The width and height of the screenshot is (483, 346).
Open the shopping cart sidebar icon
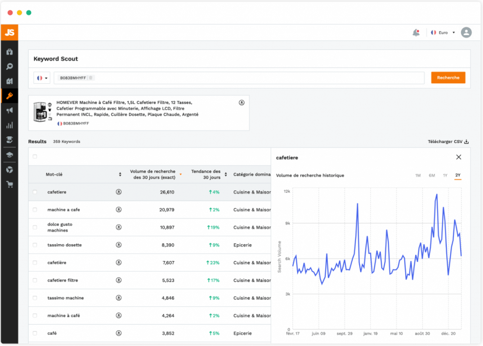coord(9,184)
